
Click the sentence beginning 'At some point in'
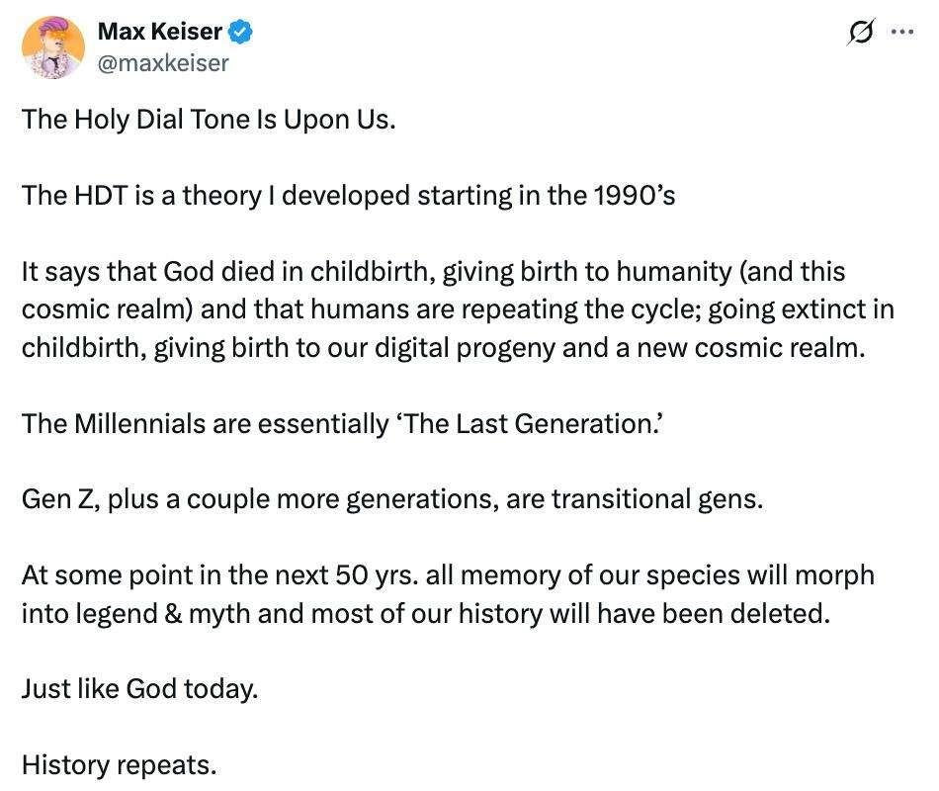(x=448, y=594)
